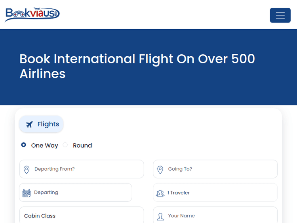
Task: Select the Round trip radio button
Action: [x=65, y=145]
